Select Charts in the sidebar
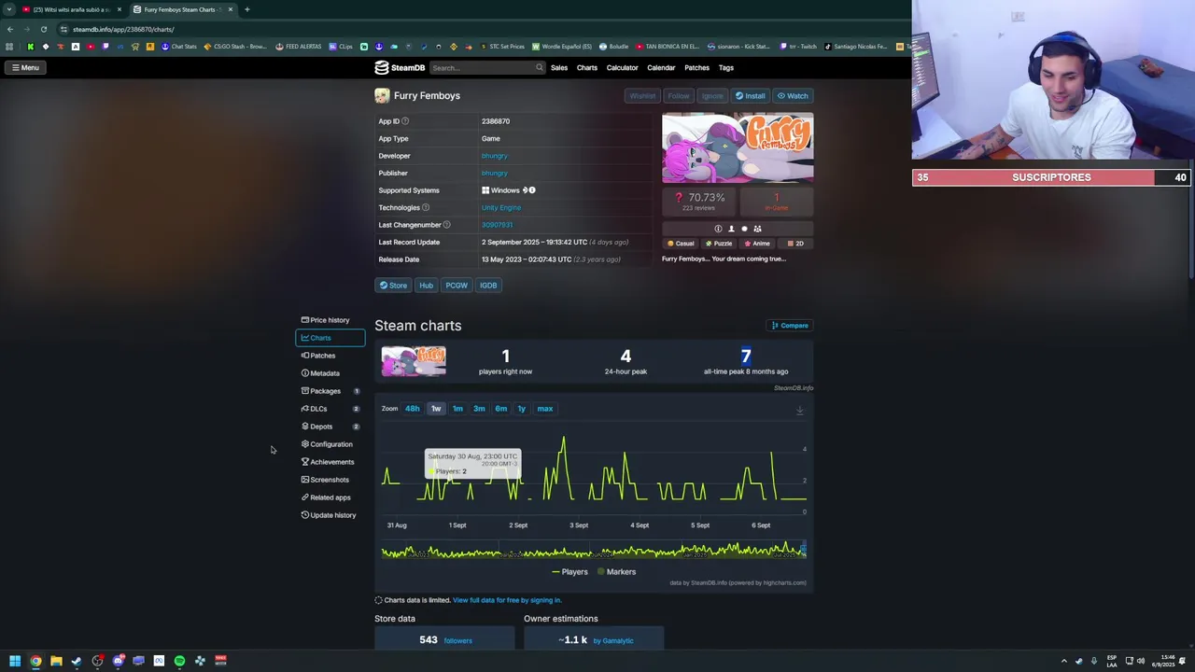1195x672 pixels. [330, 338]
